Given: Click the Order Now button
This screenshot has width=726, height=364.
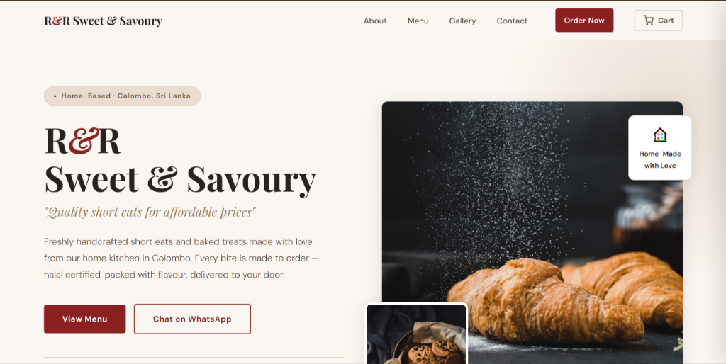Looking at the screenshot, I should [584, 21].
